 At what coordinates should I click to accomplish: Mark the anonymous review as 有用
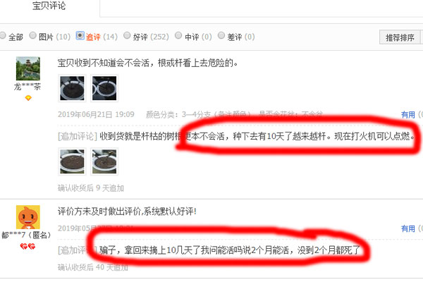click(x=408, y=229)
